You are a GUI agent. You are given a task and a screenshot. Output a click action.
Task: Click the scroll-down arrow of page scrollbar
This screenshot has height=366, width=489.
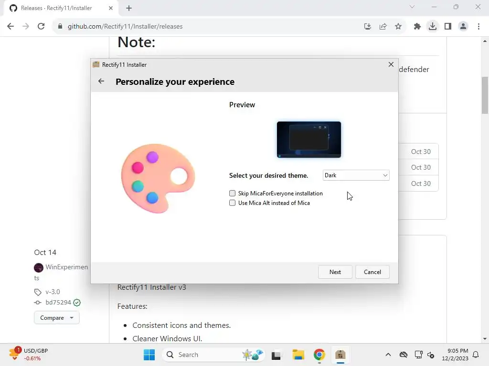tap(485, 339)
